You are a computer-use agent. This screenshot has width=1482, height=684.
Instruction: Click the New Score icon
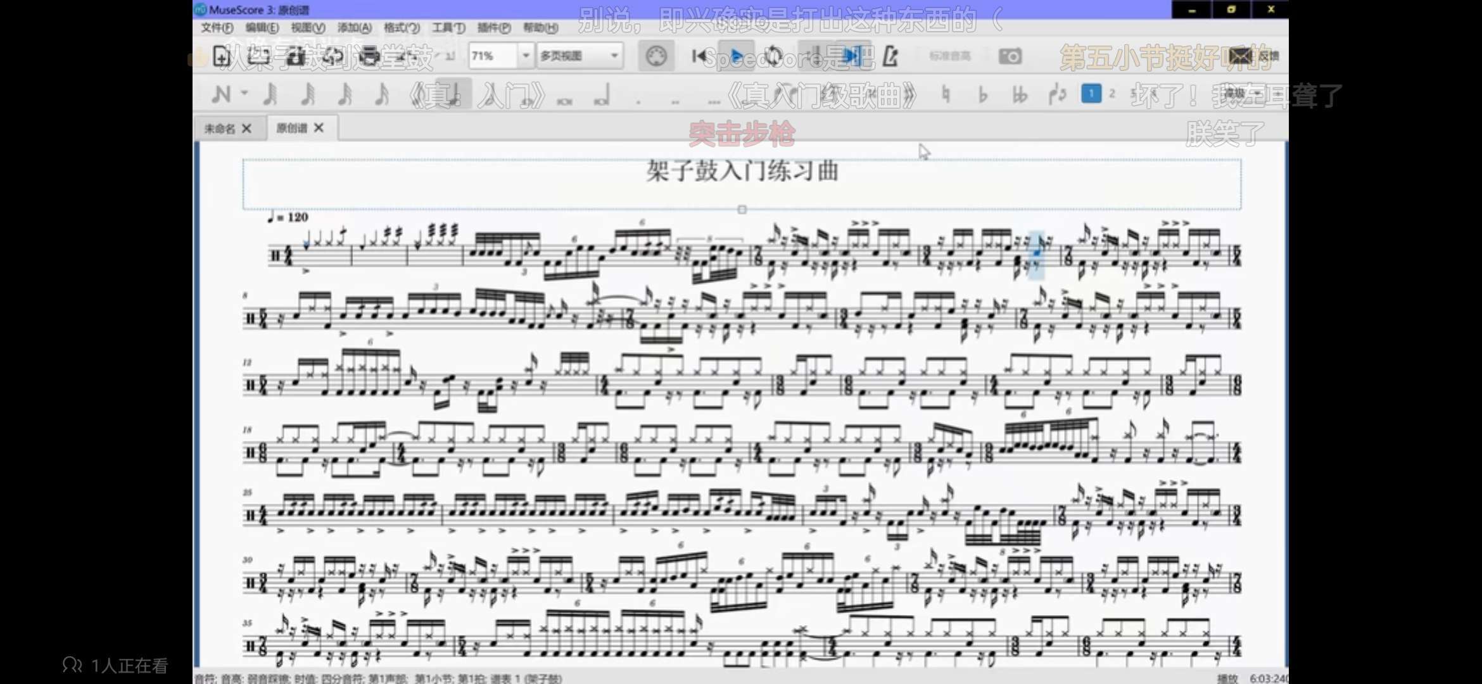[x=221, y=56]
